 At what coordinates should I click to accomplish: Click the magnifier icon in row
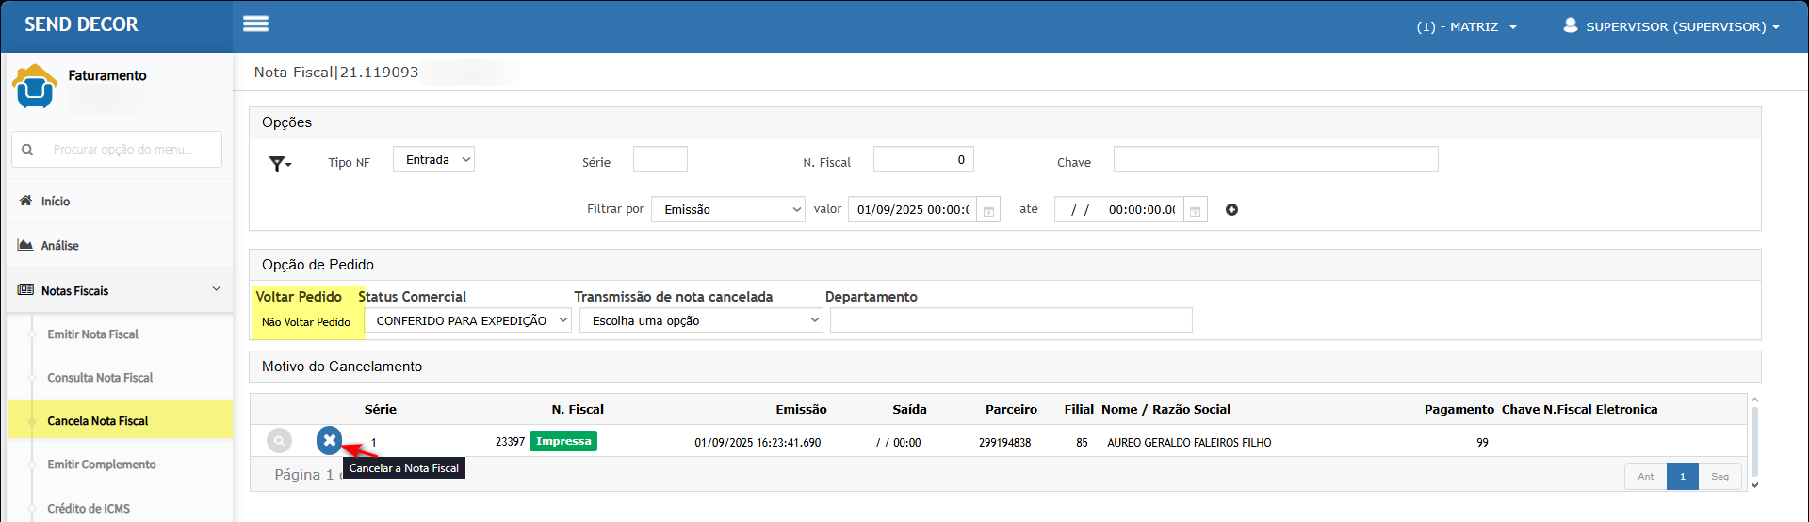(279, 441)
